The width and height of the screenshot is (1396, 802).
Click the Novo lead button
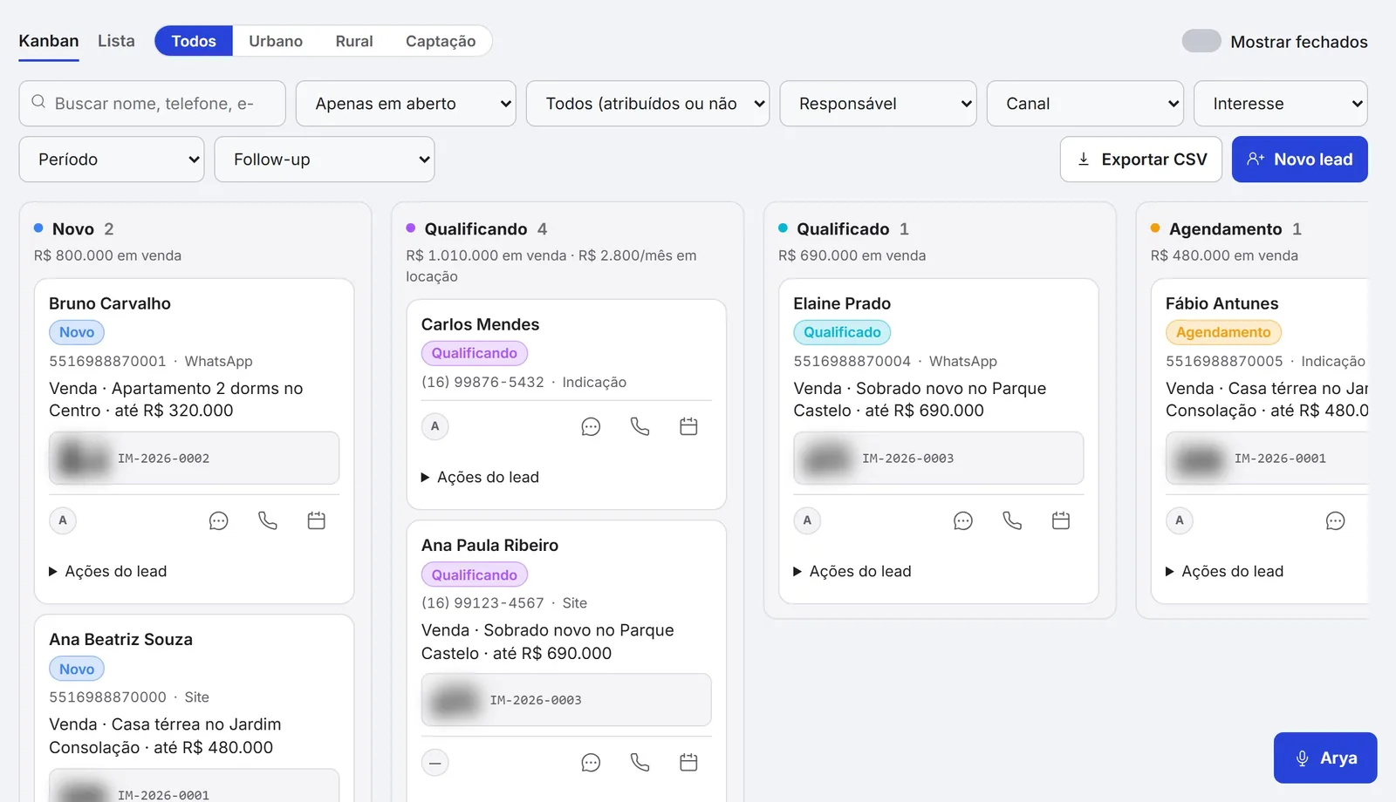tap(1300, 160)
